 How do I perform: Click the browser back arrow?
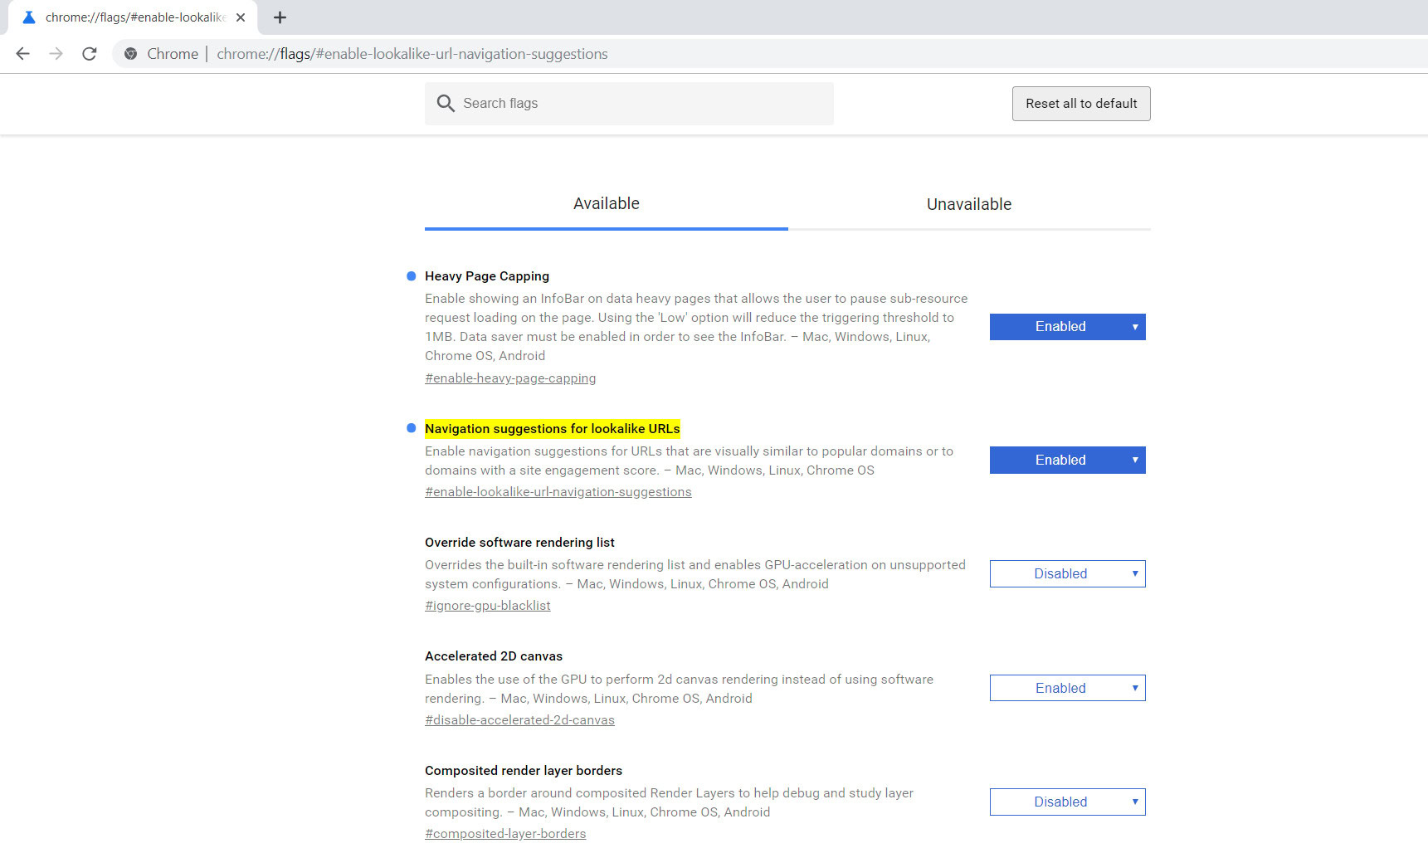click(23, 54)
